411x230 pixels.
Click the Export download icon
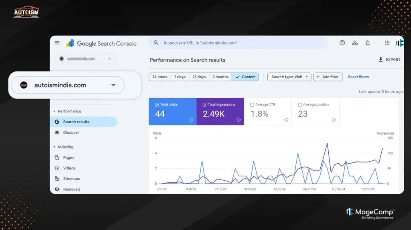pos(380,60)
